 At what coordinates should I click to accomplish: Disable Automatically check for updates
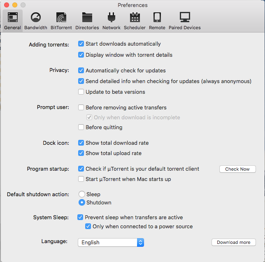(x=81, y=70)
